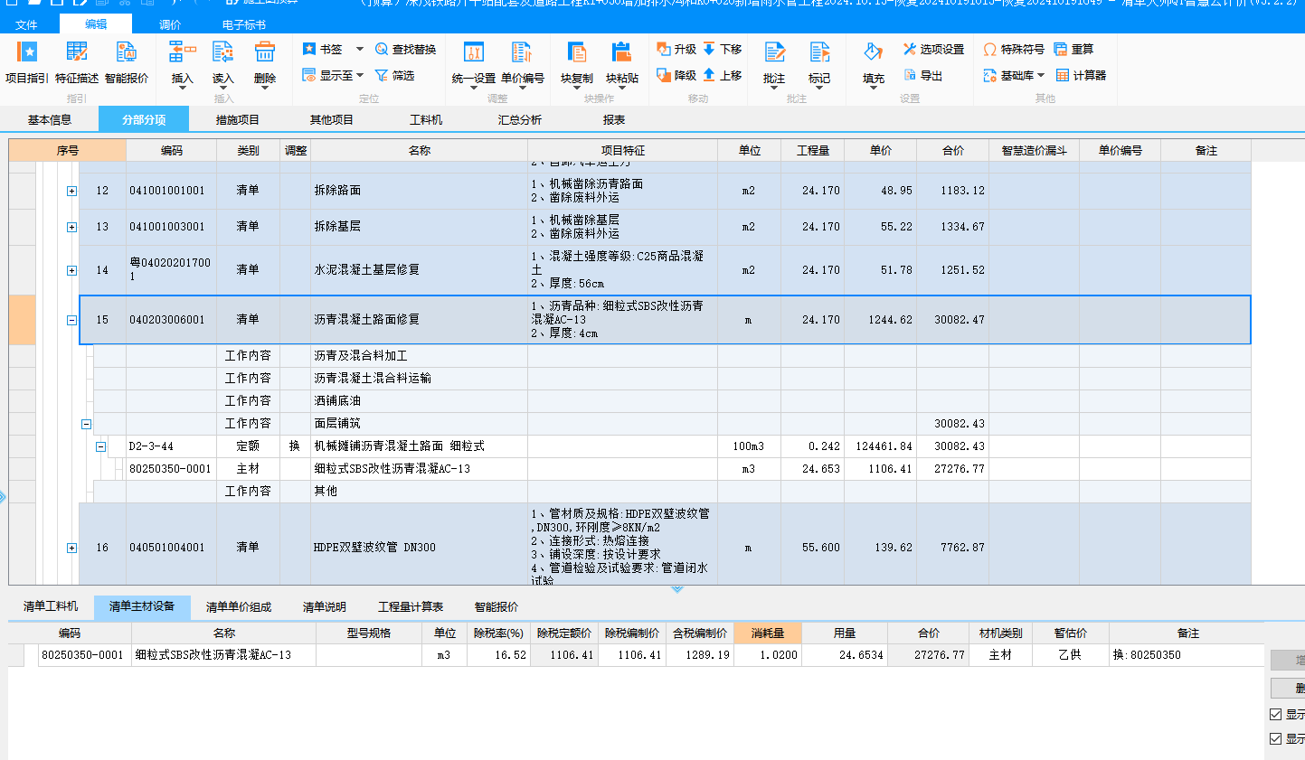Open the 基本信息 tab

[49, 119]
